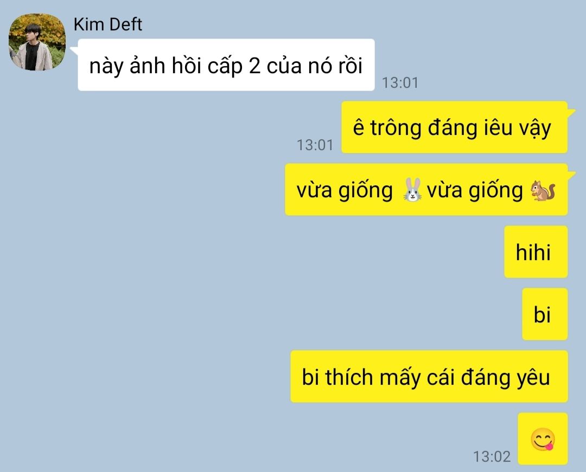Tap the word 'ê' in first yellow bubble
586x472 pixels.
359,127
